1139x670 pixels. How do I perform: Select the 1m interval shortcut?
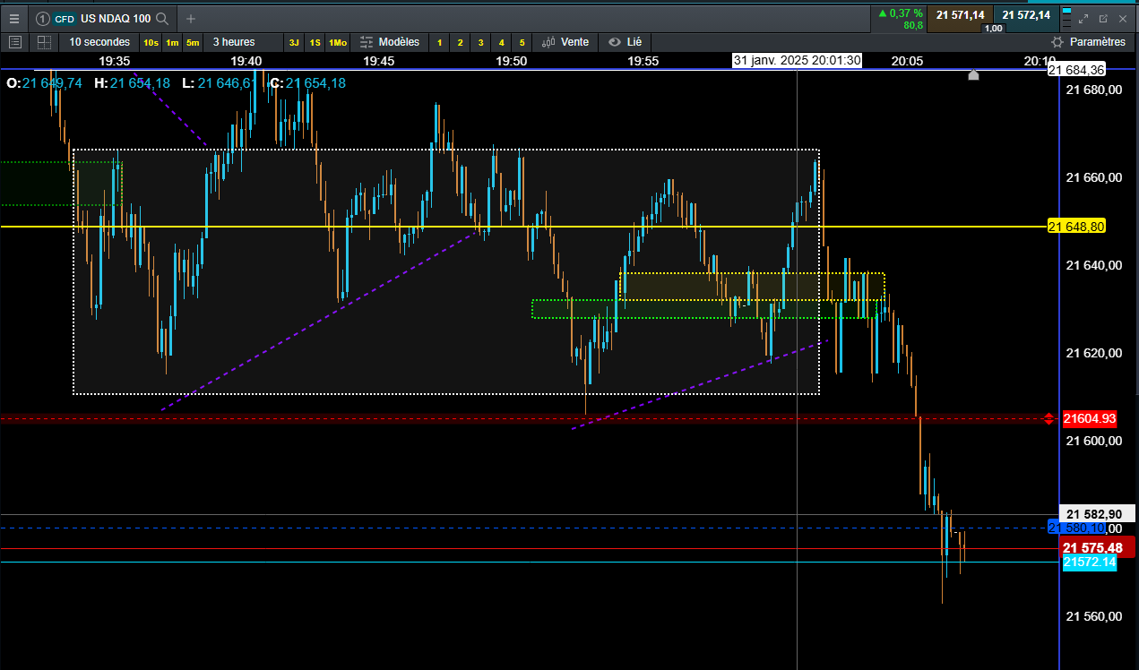click(x=172, y=42)
